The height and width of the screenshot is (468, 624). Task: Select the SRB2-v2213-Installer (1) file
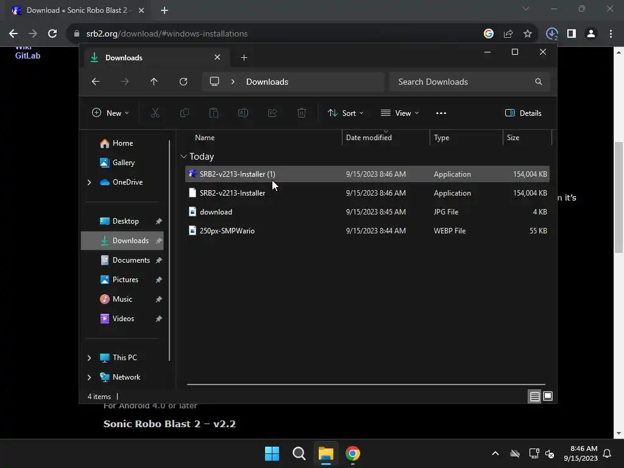tap(367, 174)
